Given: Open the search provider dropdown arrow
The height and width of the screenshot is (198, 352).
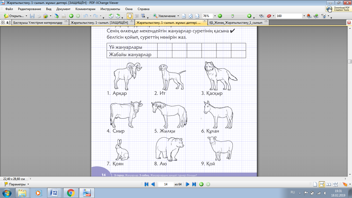Looking at the screenshot, I should coord(273,16).
